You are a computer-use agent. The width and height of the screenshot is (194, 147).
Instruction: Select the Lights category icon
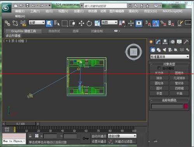(x=164, y=50)
